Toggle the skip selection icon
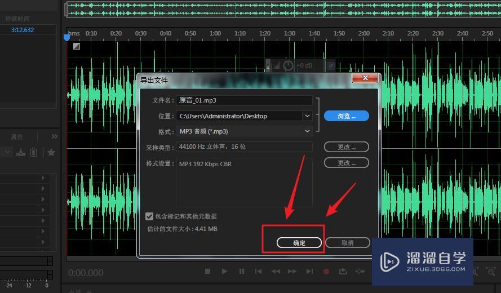 point(360,272)
